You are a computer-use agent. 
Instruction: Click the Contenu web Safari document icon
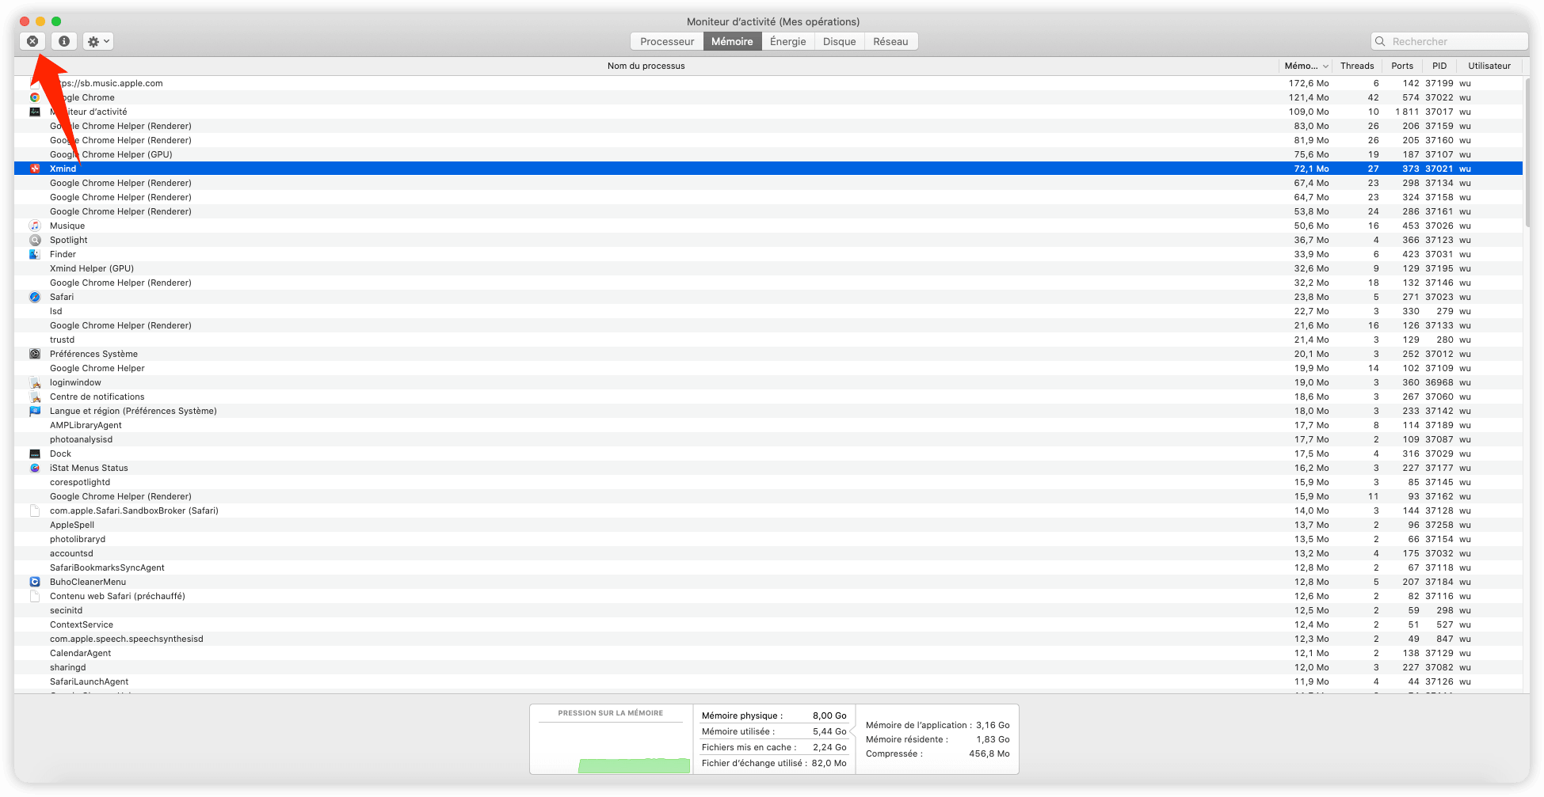click(35, 596)
